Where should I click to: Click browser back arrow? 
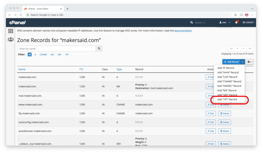coord(10,15)
